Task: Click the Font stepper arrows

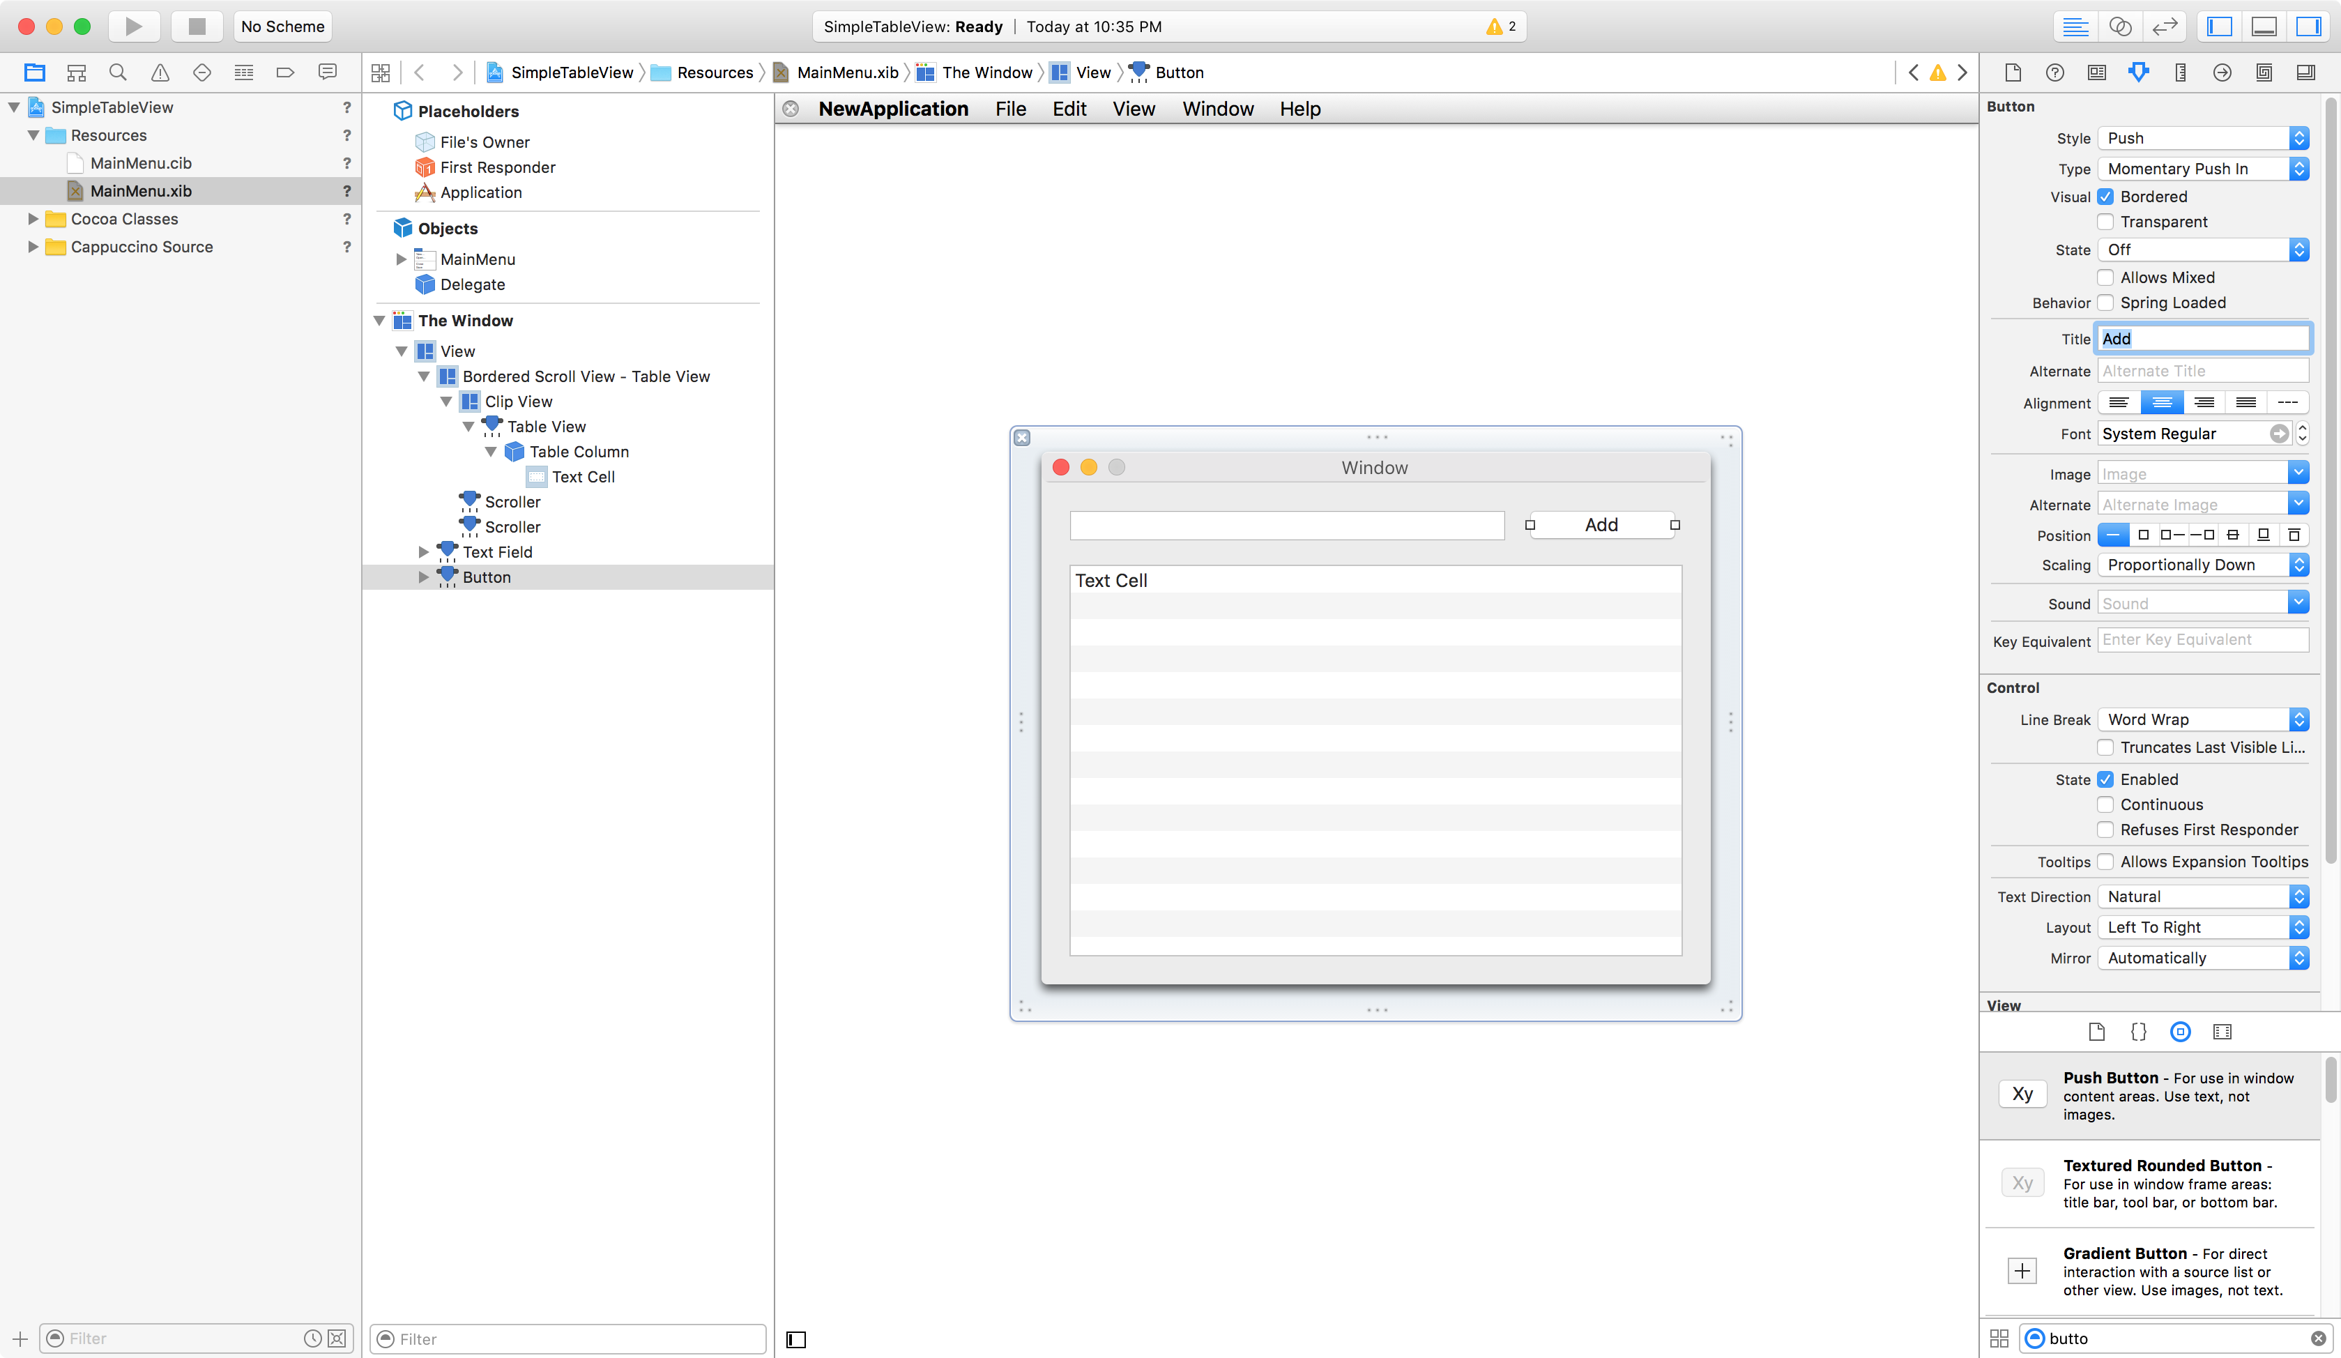Action: (2302, 434)
